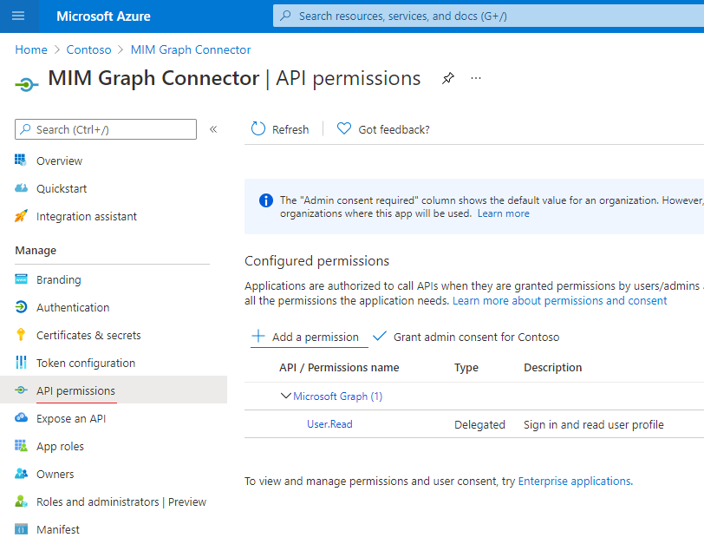
Task: Click the Microsoft Azure logo text
Action: [103, 16]
